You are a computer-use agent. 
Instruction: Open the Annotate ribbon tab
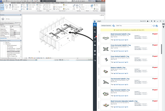tap(28, 3)
